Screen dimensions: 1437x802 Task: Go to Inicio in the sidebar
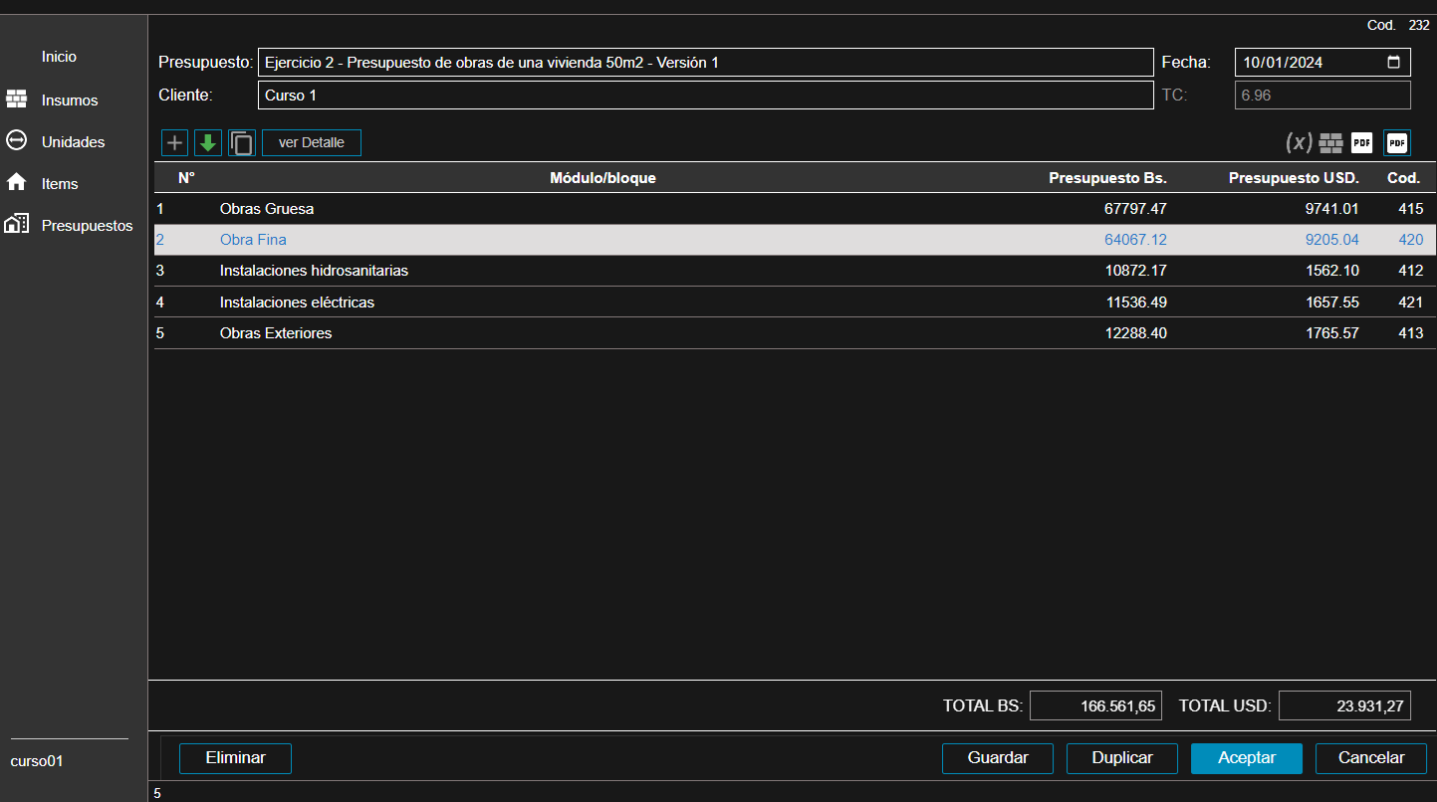click(x=59, y=57)
